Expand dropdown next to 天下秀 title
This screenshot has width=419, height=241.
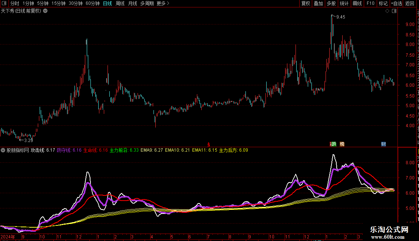(46, 11)
